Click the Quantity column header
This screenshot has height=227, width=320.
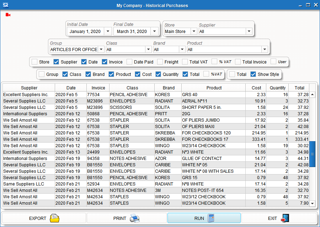pyautogui.click(x=277, y=88)
